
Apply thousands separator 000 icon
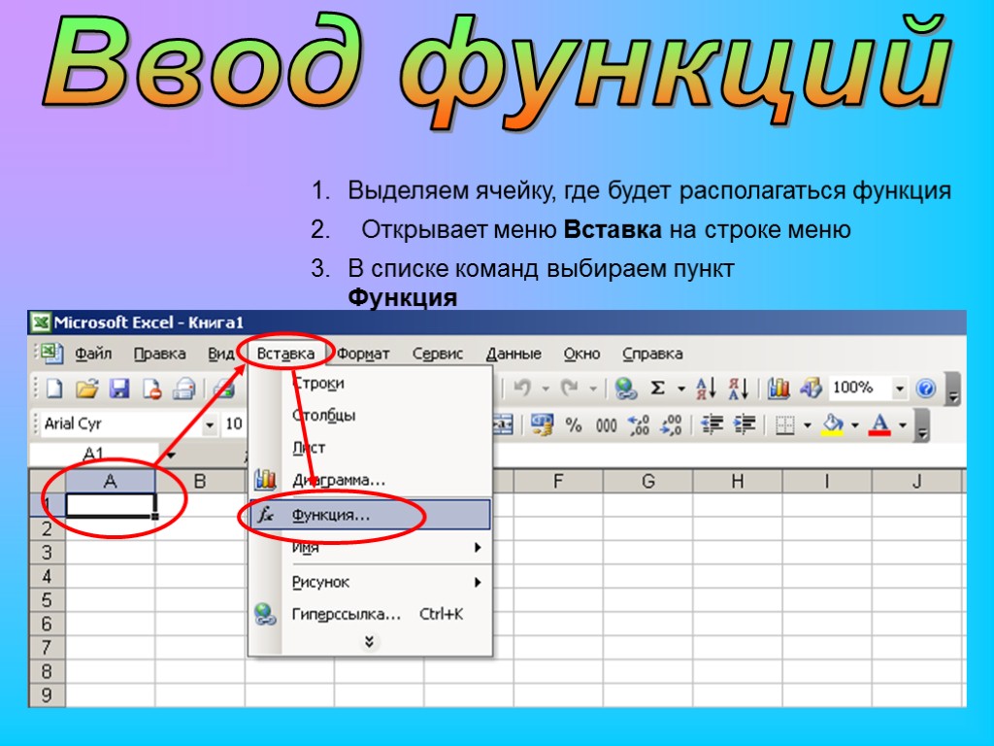click(x=606, y=425)
